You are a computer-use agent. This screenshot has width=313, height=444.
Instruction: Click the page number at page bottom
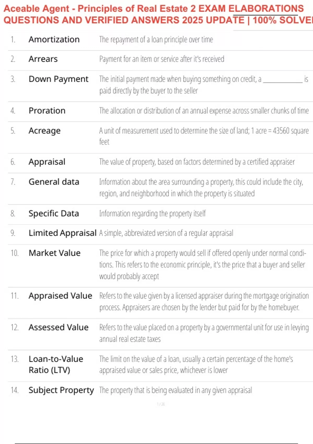[x=161, y=404]
